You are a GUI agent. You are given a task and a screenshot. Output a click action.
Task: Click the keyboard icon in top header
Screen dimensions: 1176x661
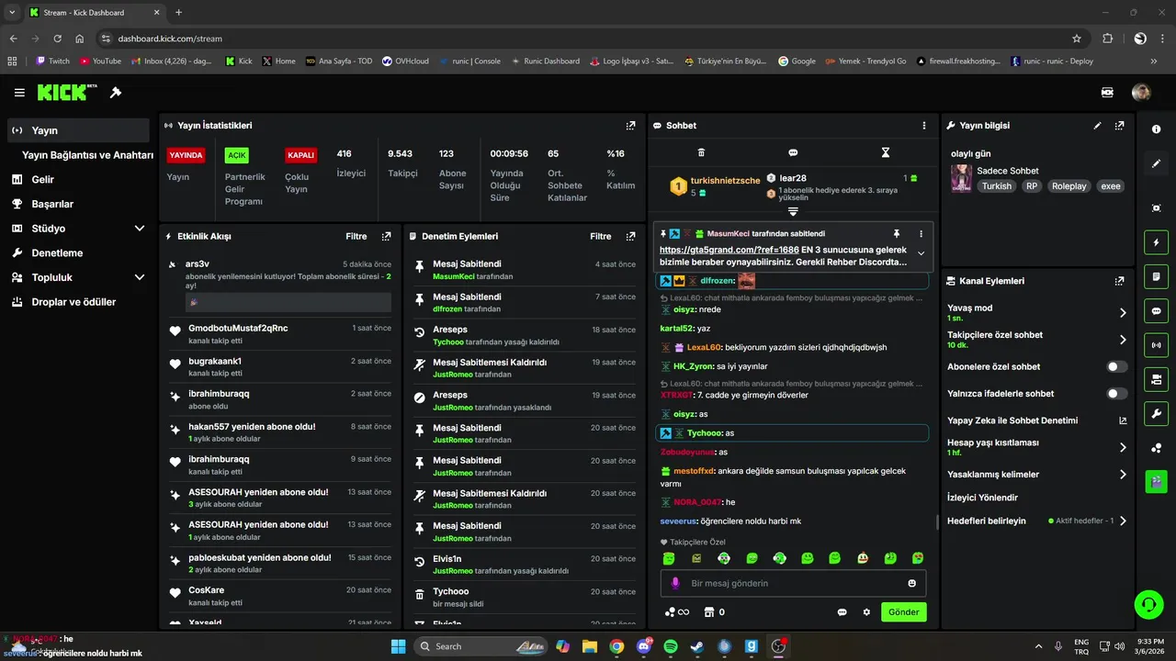[1107, 93]
